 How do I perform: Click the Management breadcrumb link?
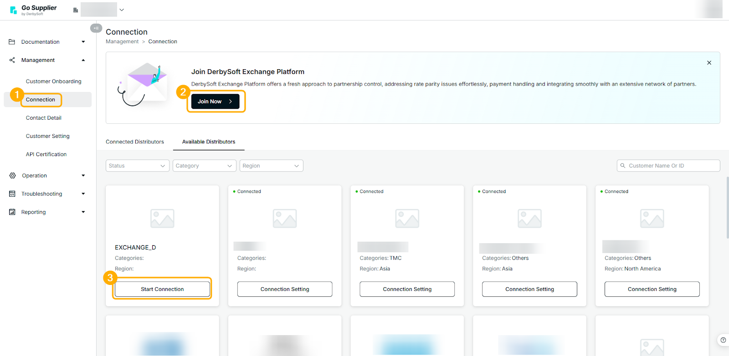tap(122, 41)
